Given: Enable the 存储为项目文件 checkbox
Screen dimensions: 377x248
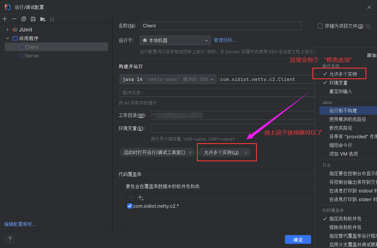Looking at the screenshot, I should click(x=320, y=26).
